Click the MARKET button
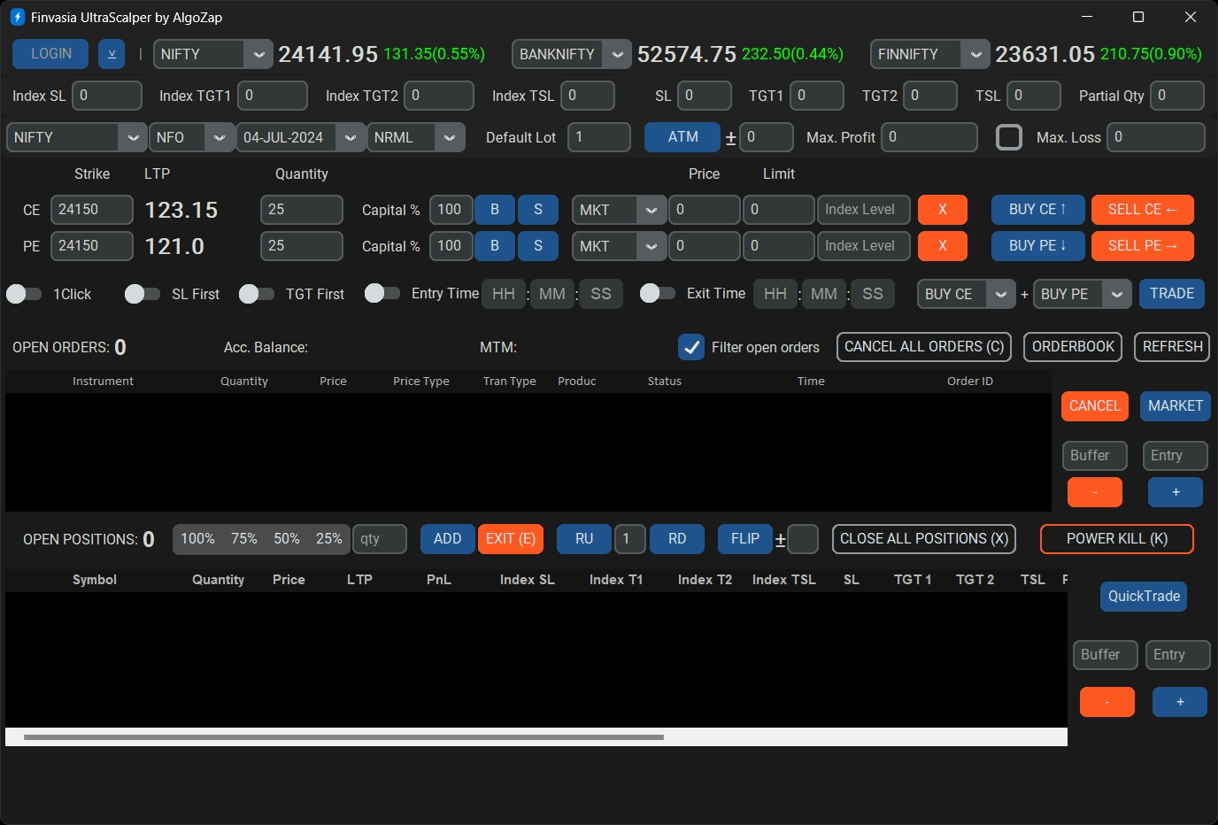Screen dimensions: 1218x825 coord(1176,406)
